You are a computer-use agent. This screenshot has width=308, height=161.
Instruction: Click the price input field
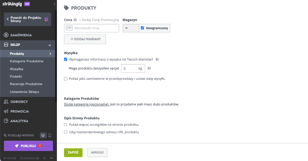click(95, 28)
